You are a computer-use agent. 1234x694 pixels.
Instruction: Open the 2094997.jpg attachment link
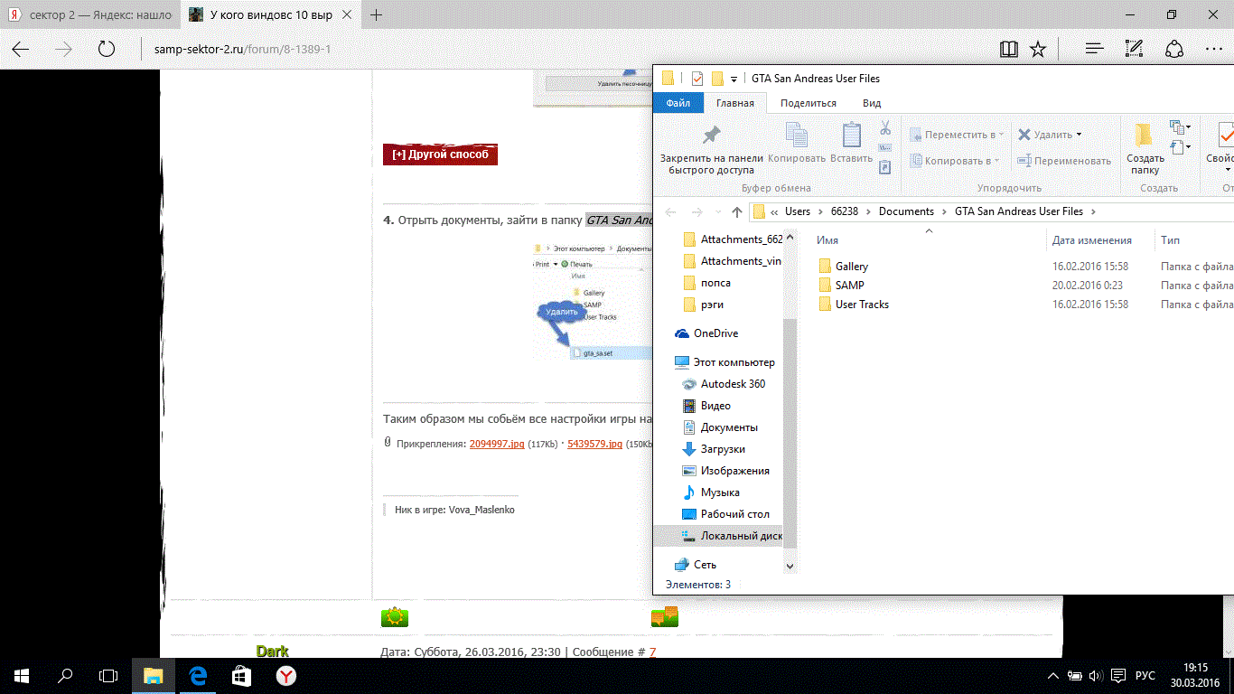[x=497, y=444]
